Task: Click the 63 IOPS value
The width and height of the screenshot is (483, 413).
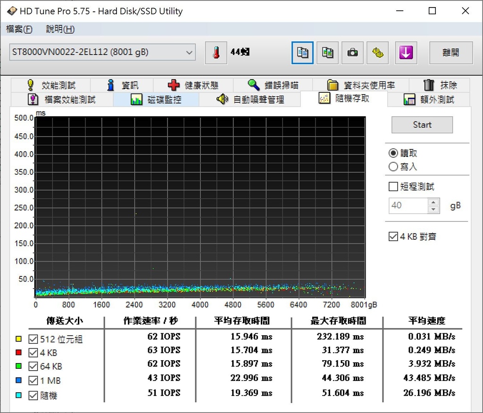Action: pyautogui.click(x=164, y=350)
